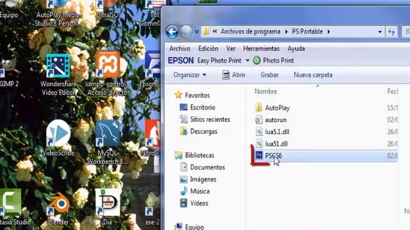Image resolution: width=410 pixels, height=230 pixels.
Task: Click the Photo Print button label
Action: tap(278, 61)
